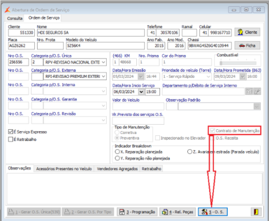Expand Categoria p/O.S. Externa dropdown
This screenshot has width=269, height=221.
click(x=104, y=77)
